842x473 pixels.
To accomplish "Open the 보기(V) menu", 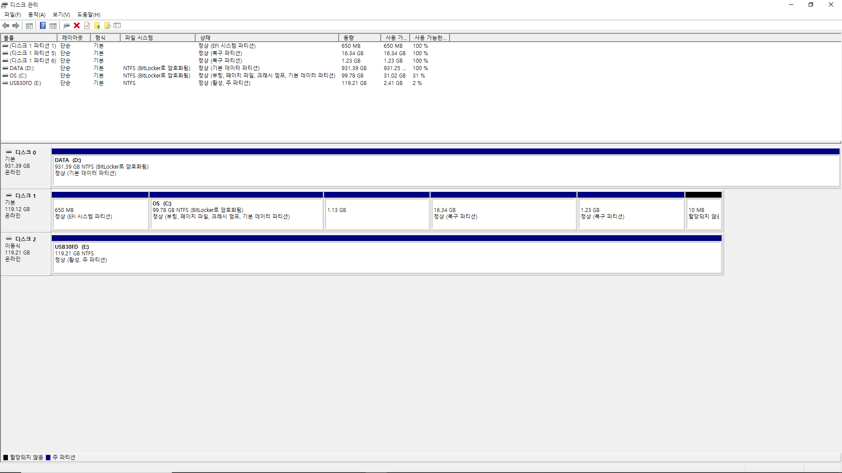I will [x=61, y=14].
